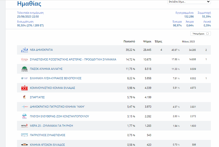Screen dimensions: 219x147
Task: Click the May 2023 percentage 40,87 %
Action: click(x=176, y=50)
